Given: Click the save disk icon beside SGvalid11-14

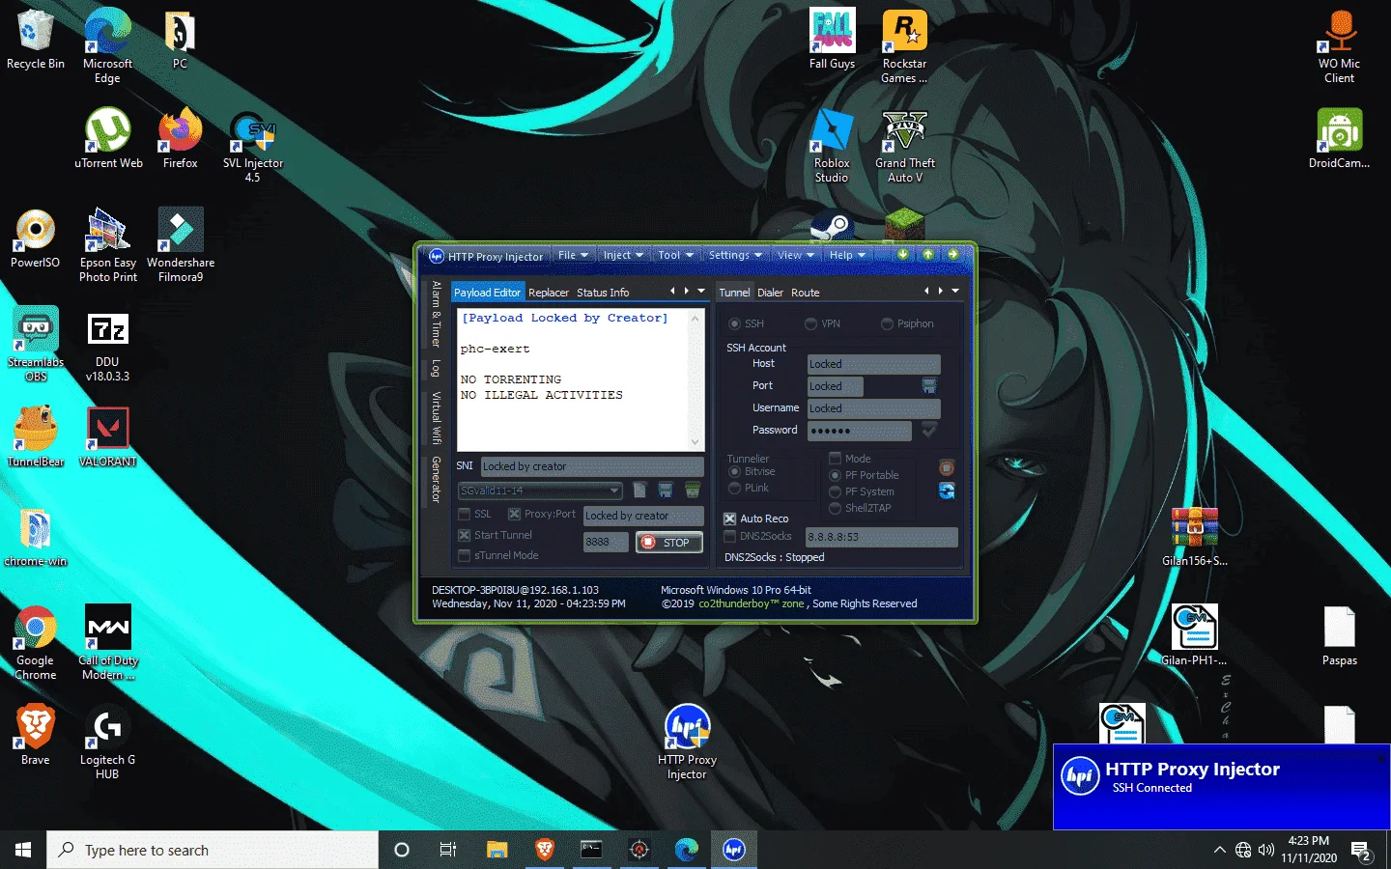Looking at the screenshot, I should 666,491.
